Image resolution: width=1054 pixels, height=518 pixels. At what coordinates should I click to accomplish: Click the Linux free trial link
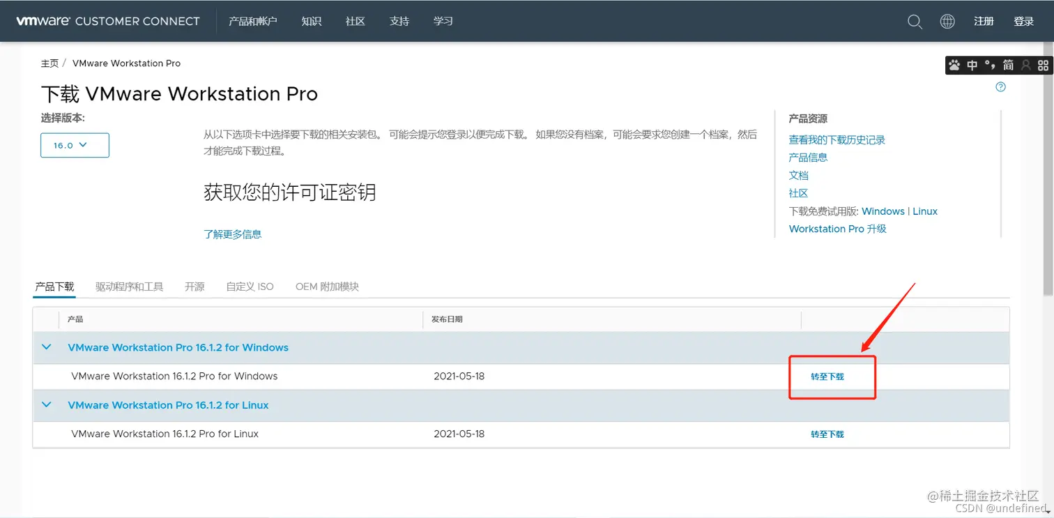(x=925, y=211)
